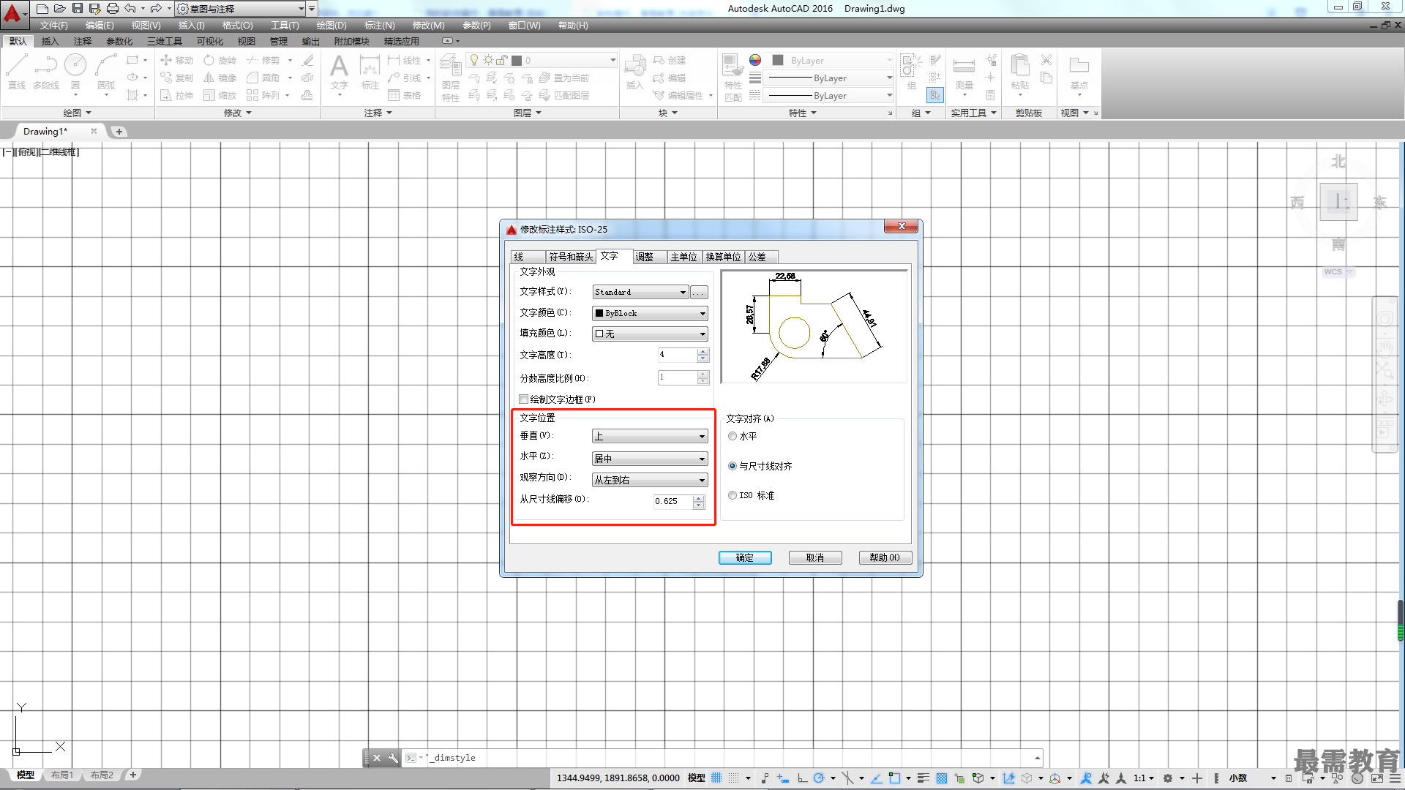This screenshot has width=1405, height=790.
Task: Click the 取消 button
Action: click(815, 557)
